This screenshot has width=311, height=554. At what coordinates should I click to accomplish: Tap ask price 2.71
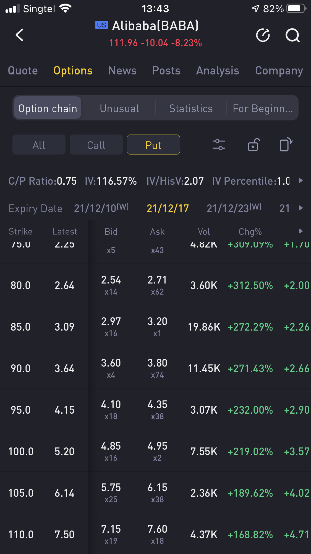pyautogui.click(x=157, y=280)
